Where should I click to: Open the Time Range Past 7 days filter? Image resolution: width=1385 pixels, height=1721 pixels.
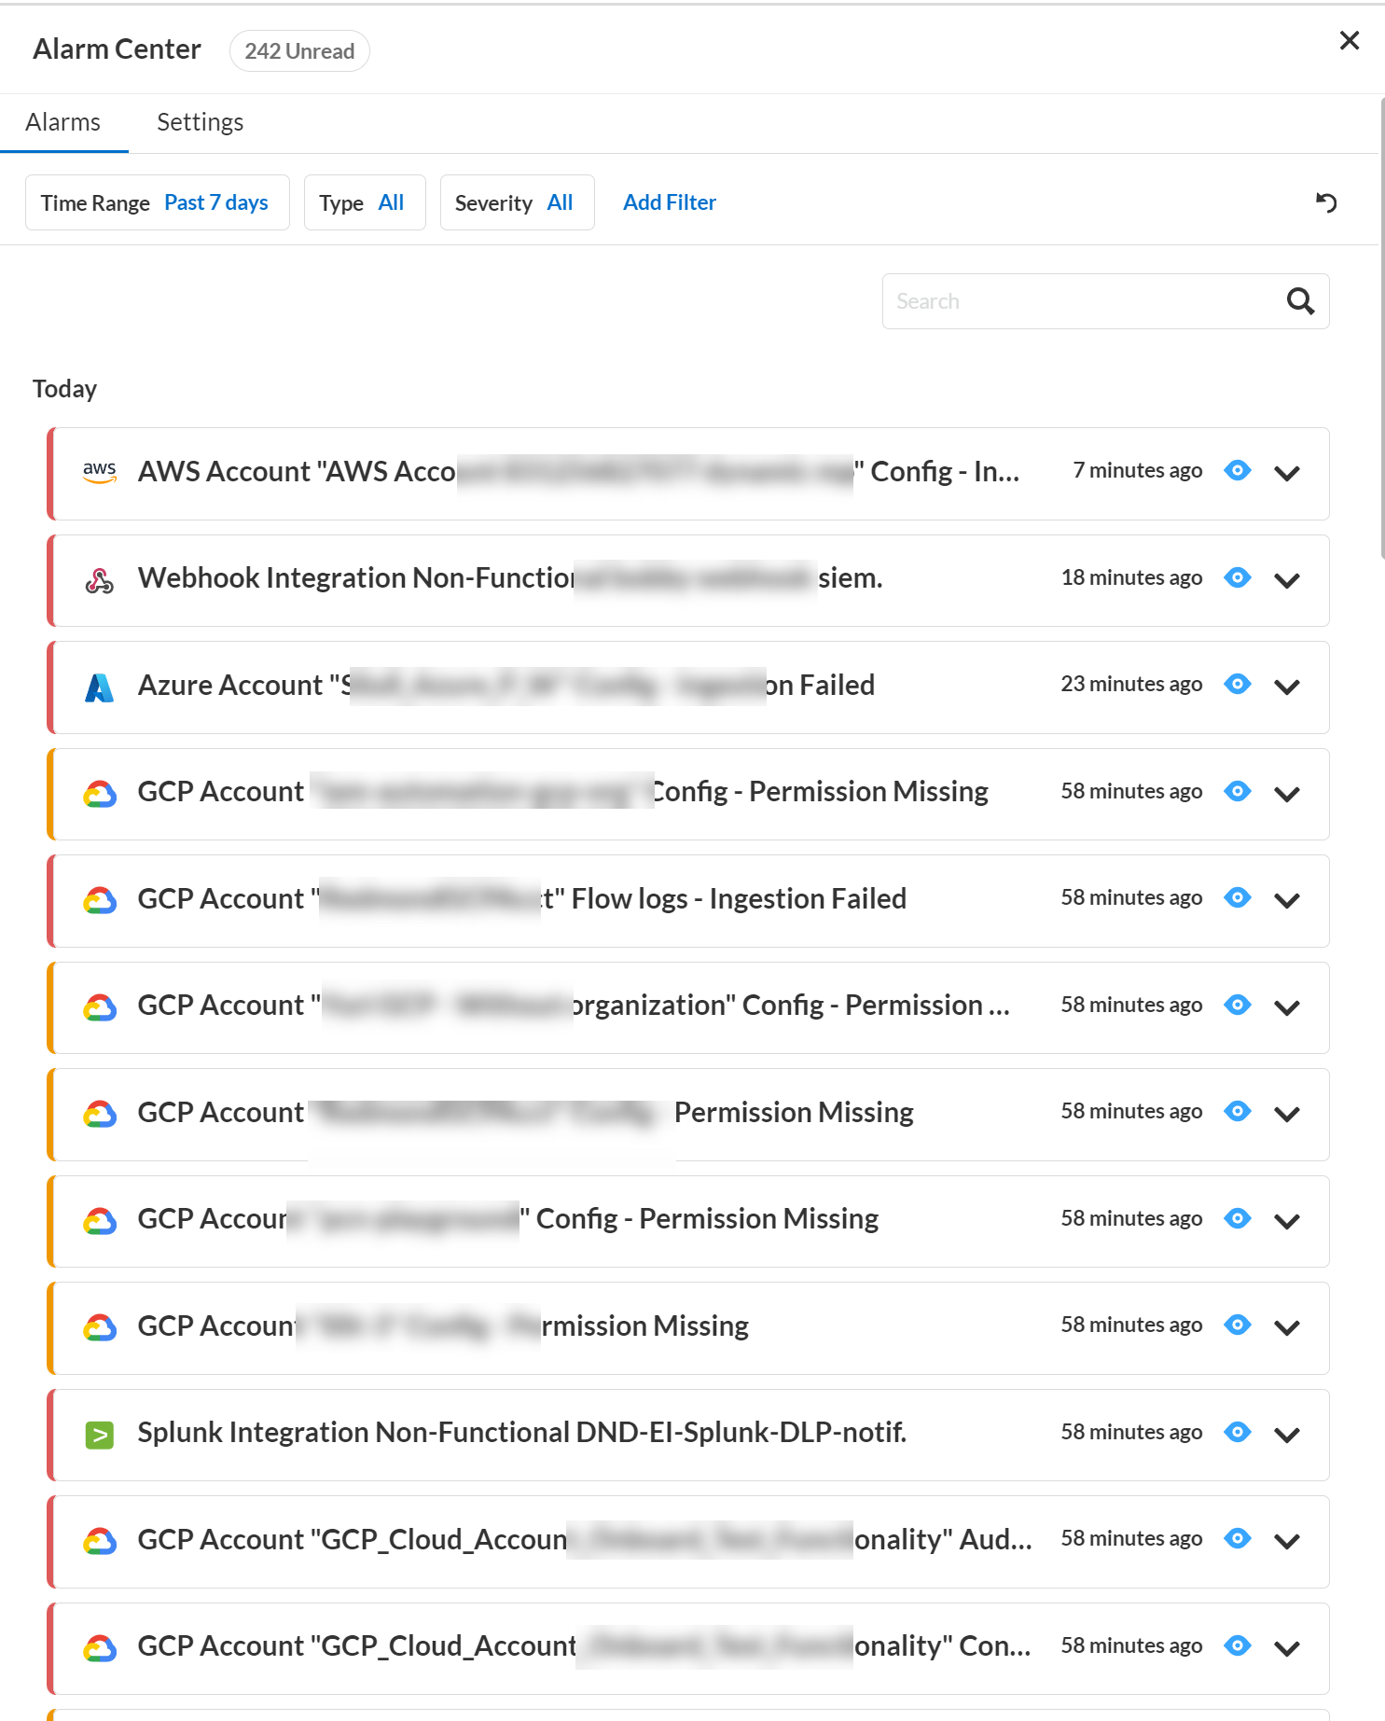(157, 202)
